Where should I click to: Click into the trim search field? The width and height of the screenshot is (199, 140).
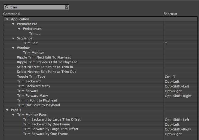click(x=36, y=7)
